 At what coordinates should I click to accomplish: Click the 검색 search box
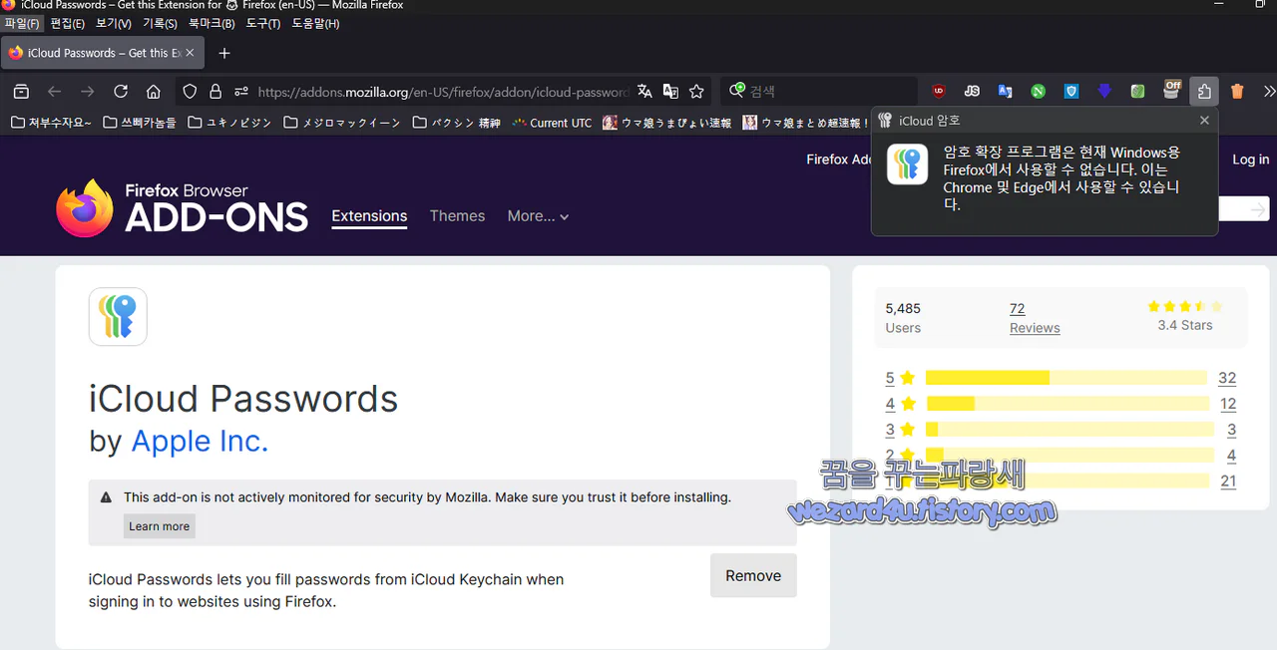tap(819, 92)
